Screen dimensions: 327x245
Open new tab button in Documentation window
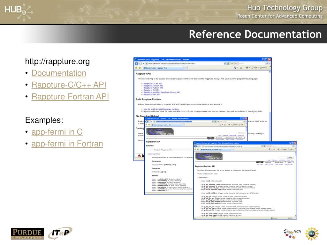(186, 68)
